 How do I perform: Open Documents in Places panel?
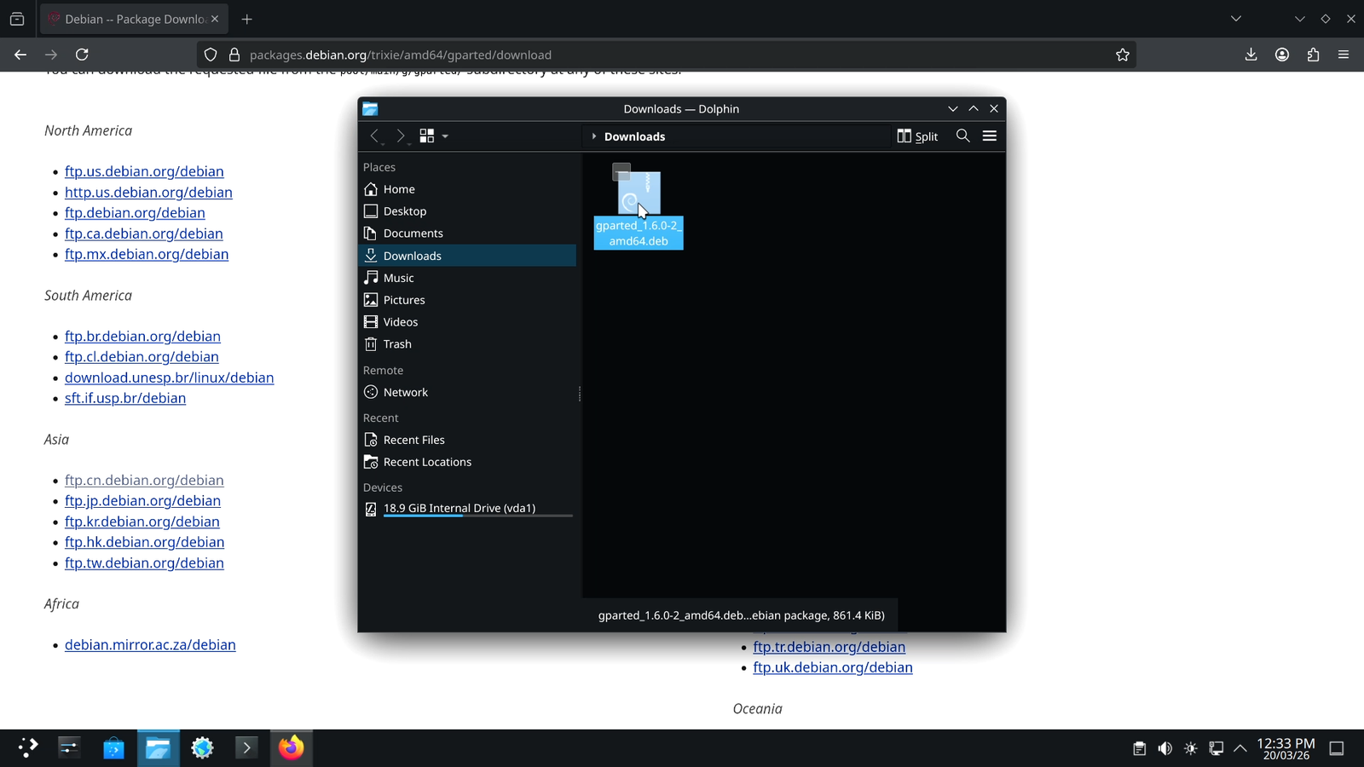467,234
